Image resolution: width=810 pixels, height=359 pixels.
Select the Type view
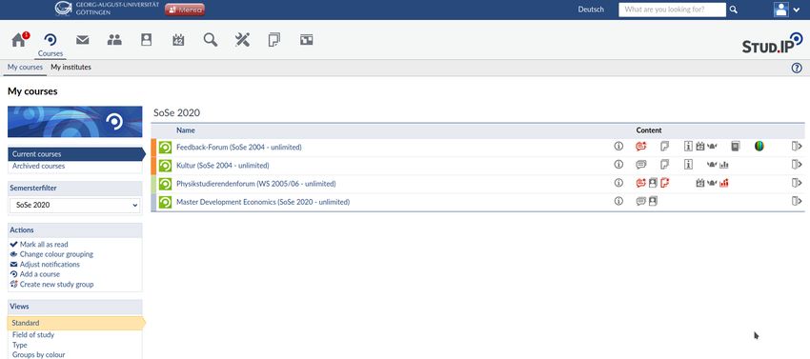(x=20, y=345)
